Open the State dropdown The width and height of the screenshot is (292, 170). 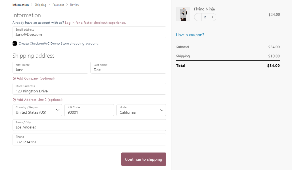click(141, 110)
